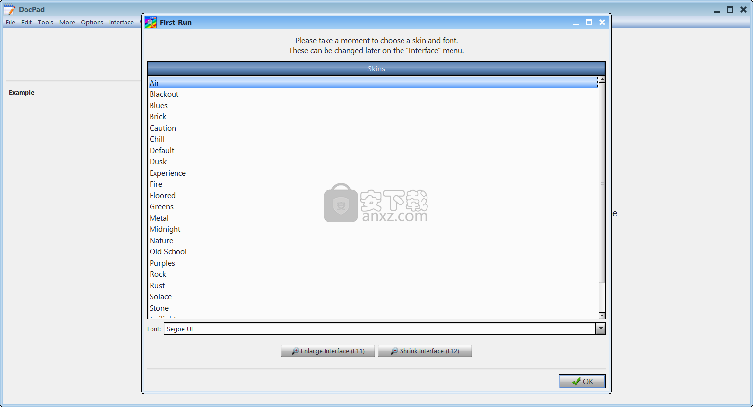Open the Interface menu in DocPad
753x407 pixels.
point(122,22)
